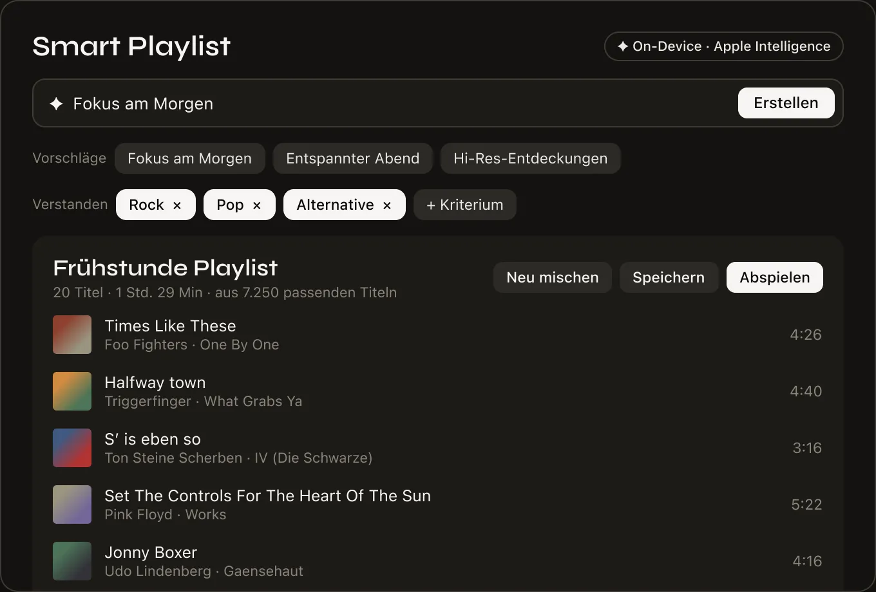Click the Udo Lindenberg · Gaensehaut subtitle
Image resolution: width=876 pixels, height=592 pixels.
coord(204,571)
